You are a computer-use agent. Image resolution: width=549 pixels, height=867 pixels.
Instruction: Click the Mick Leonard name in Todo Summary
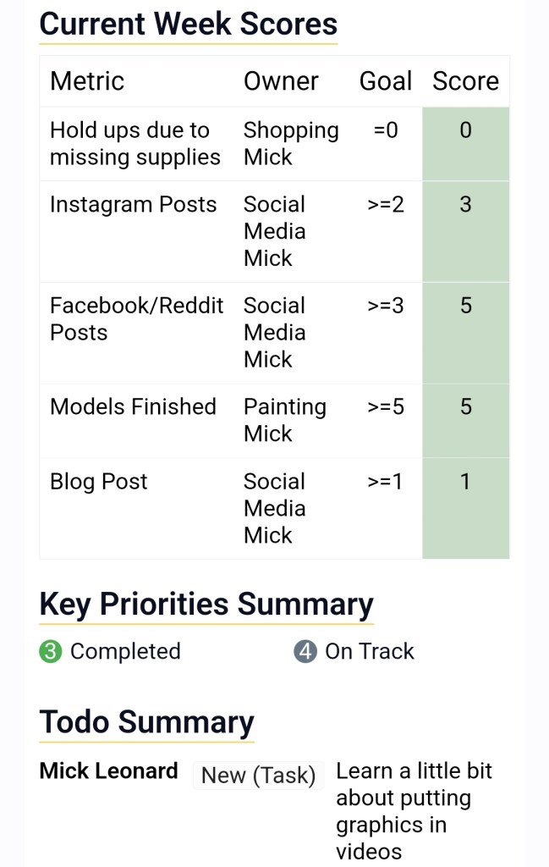click(108, 770)
